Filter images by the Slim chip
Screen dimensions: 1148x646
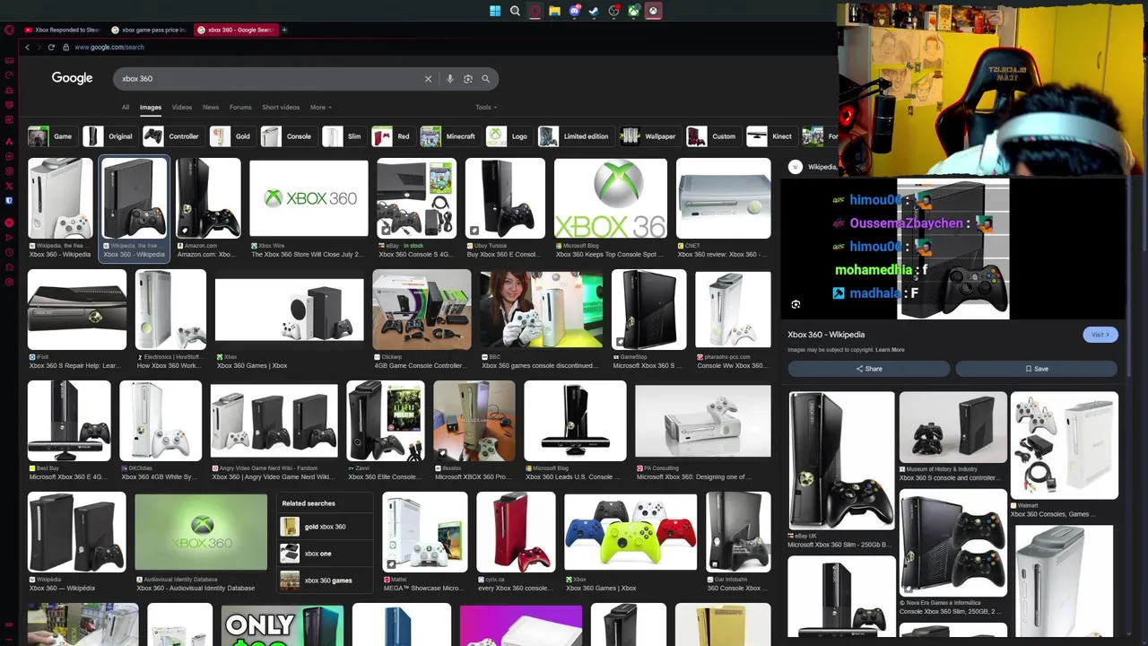point(343,136)
